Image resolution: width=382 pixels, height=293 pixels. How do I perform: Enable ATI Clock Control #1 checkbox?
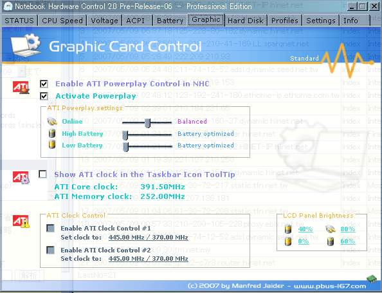(50, 228)
